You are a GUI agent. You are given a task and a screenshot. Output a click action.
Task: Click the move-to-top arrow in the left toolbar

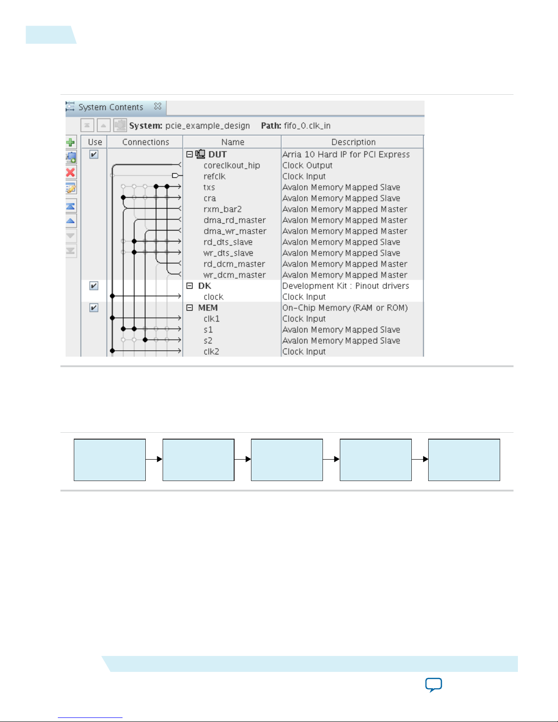(x=71, y=206)
